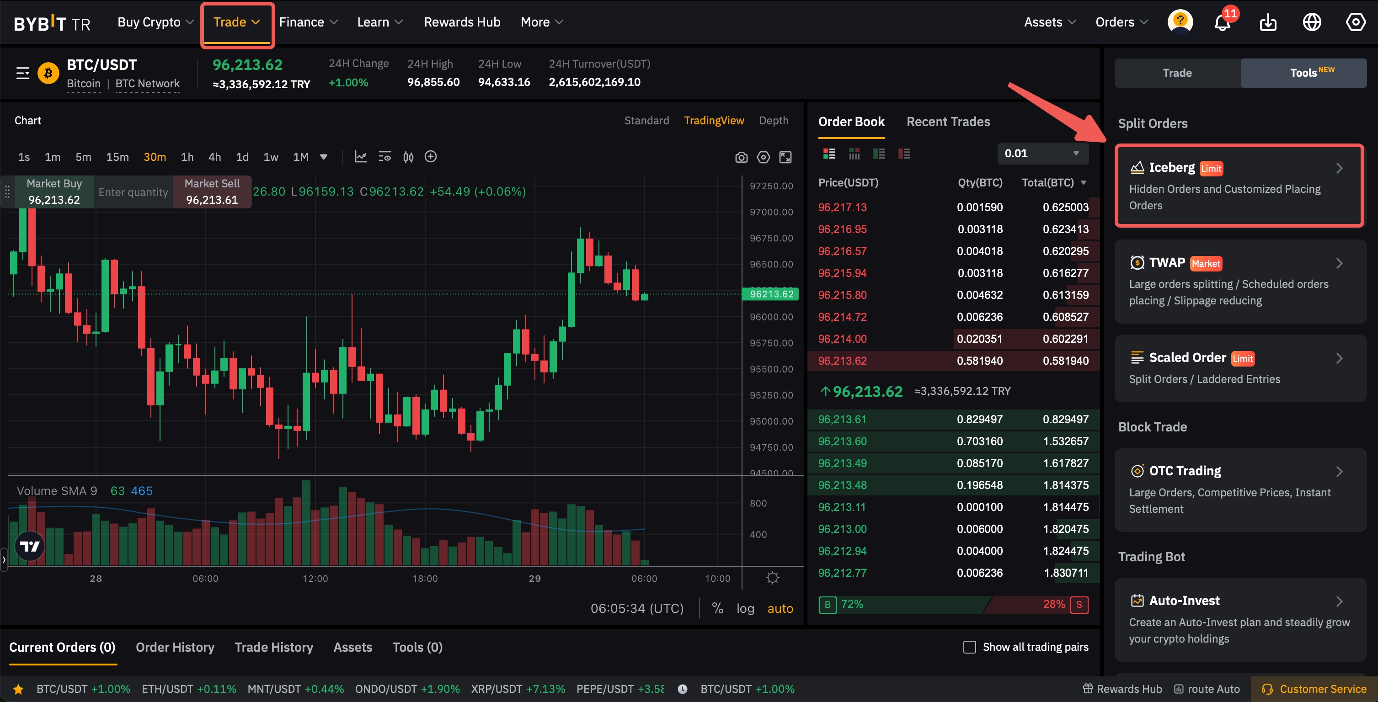Click the download app icon
Viewport: 1378px width, 702px height.
[1268, 23]
